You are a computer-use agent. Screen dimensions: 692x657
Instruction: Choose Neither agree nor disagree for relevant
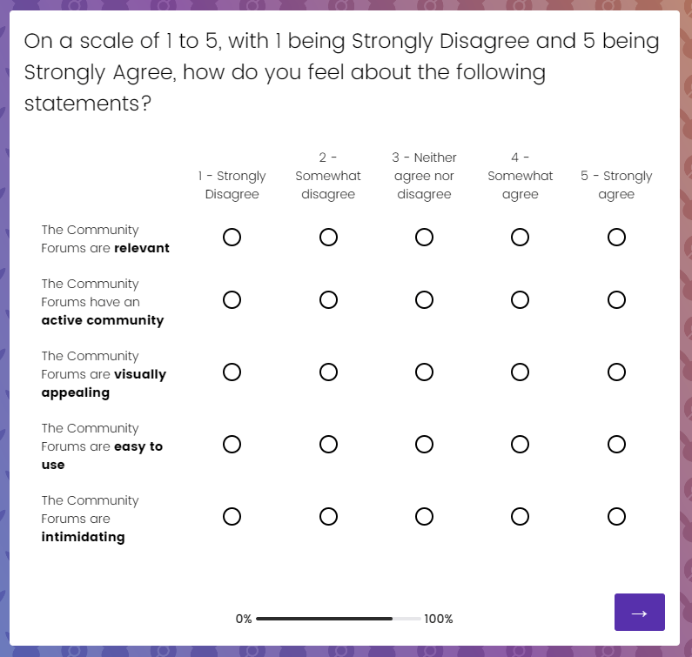pyautogui.click(x=424, y=238)
